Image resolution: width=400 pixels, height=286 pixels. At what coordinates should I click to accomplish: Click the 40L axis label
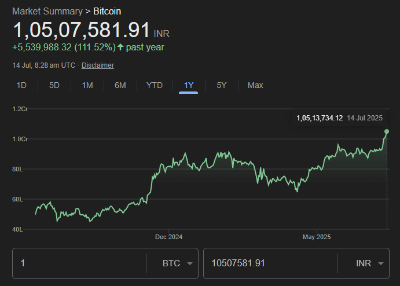coord(17,229)
